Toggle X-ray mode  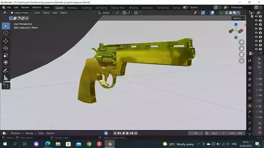[x=221, y=13]
